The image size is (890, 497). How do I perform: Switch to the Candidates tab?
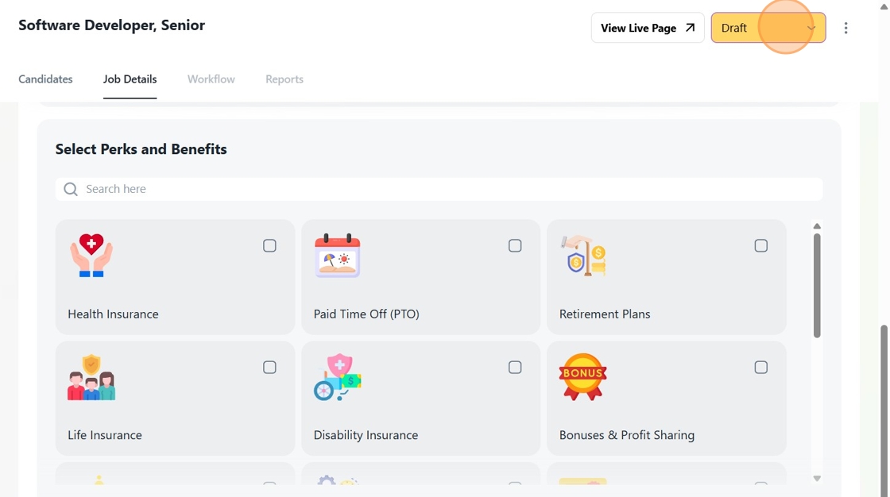[46, 79]
